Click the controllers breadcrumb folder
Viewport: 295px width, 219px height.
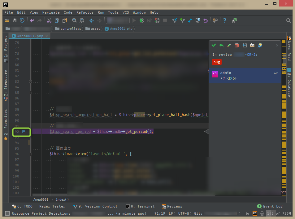tap(68, 28)
